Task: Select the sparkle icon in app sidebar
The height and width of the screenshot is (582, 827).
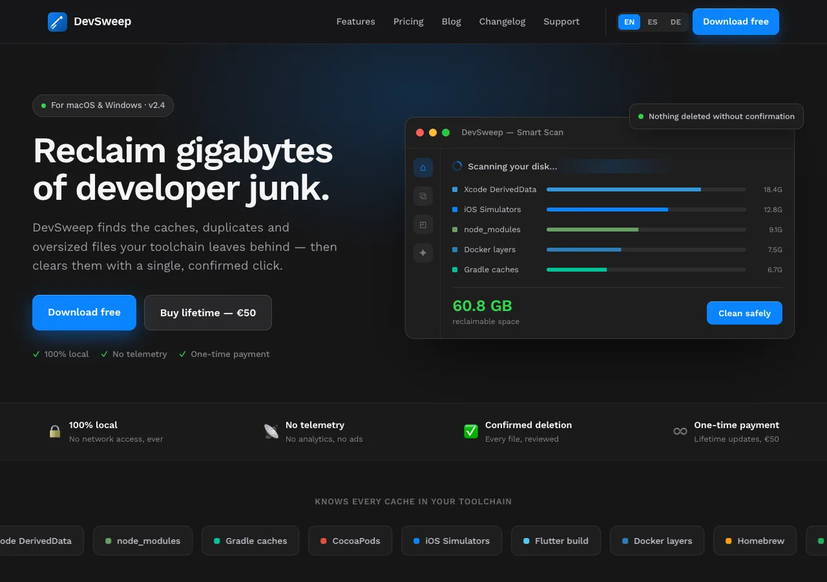Action: [x=423, y=253]
